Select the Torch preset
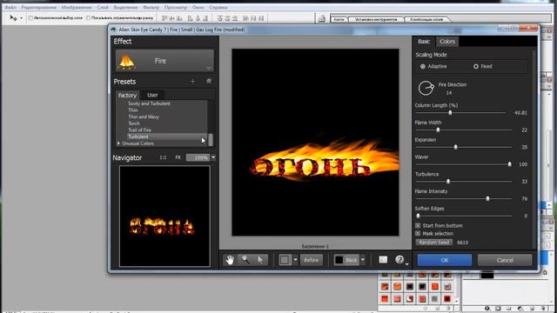 (x=134, y=123)
